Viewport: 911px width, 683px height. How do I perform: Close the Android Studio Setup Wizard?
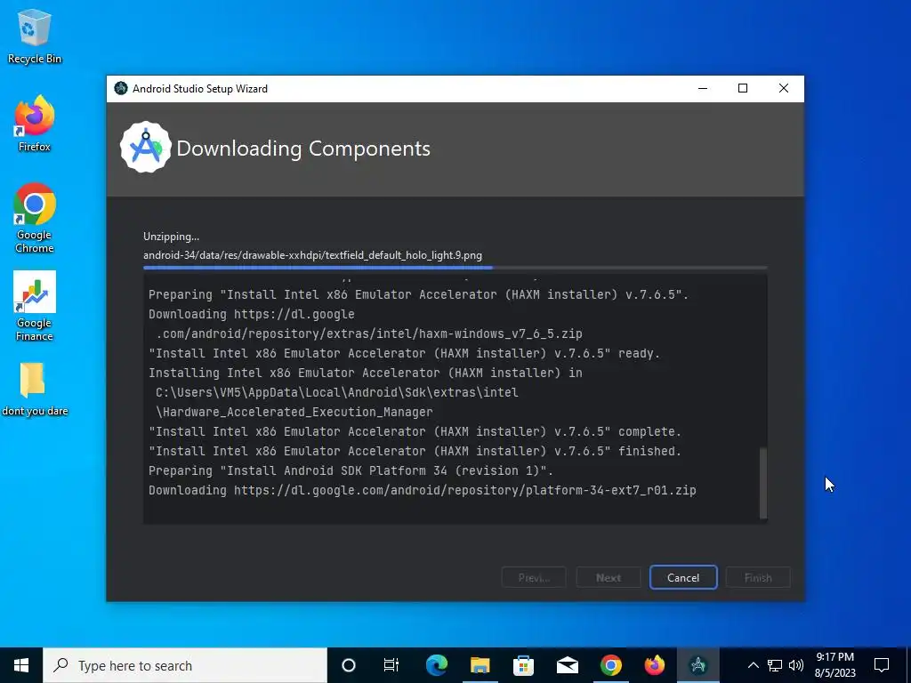783,88
